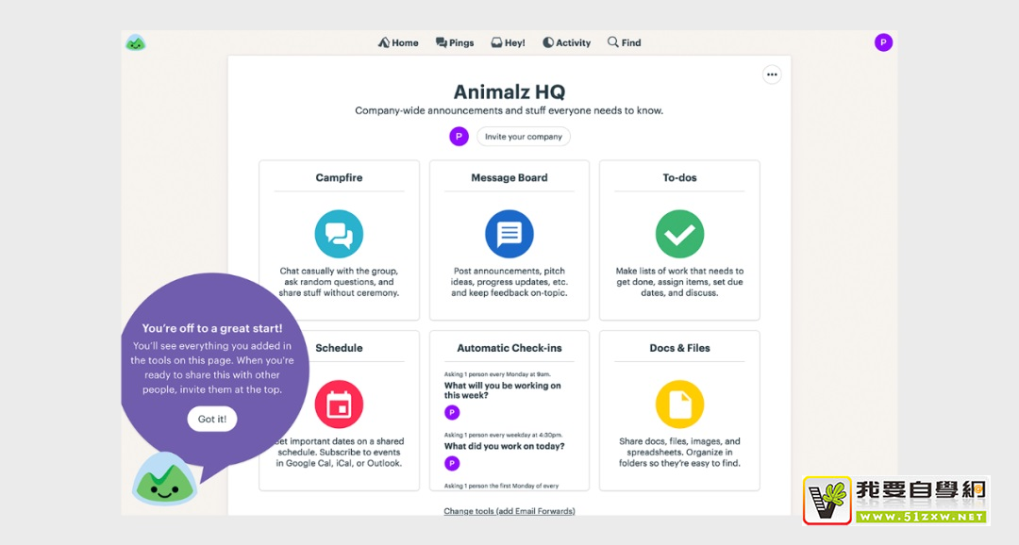Click the Schedule card title
The height and width of the screenshot is (545, 1019).
339,348
